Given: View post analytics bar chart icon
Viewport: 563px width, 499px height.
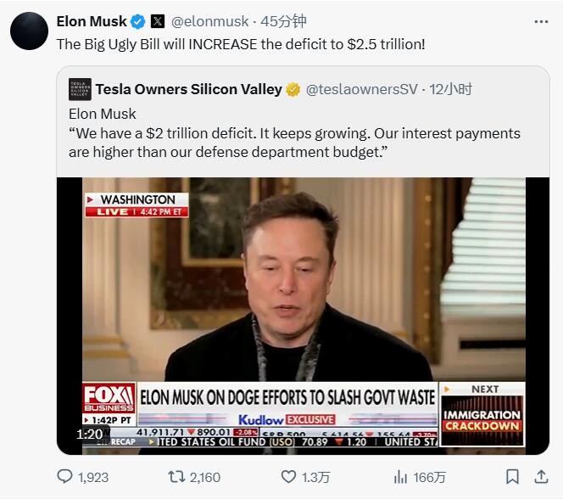Looking at the screenshot, I should pyautogui.click(x=400, y=477).
